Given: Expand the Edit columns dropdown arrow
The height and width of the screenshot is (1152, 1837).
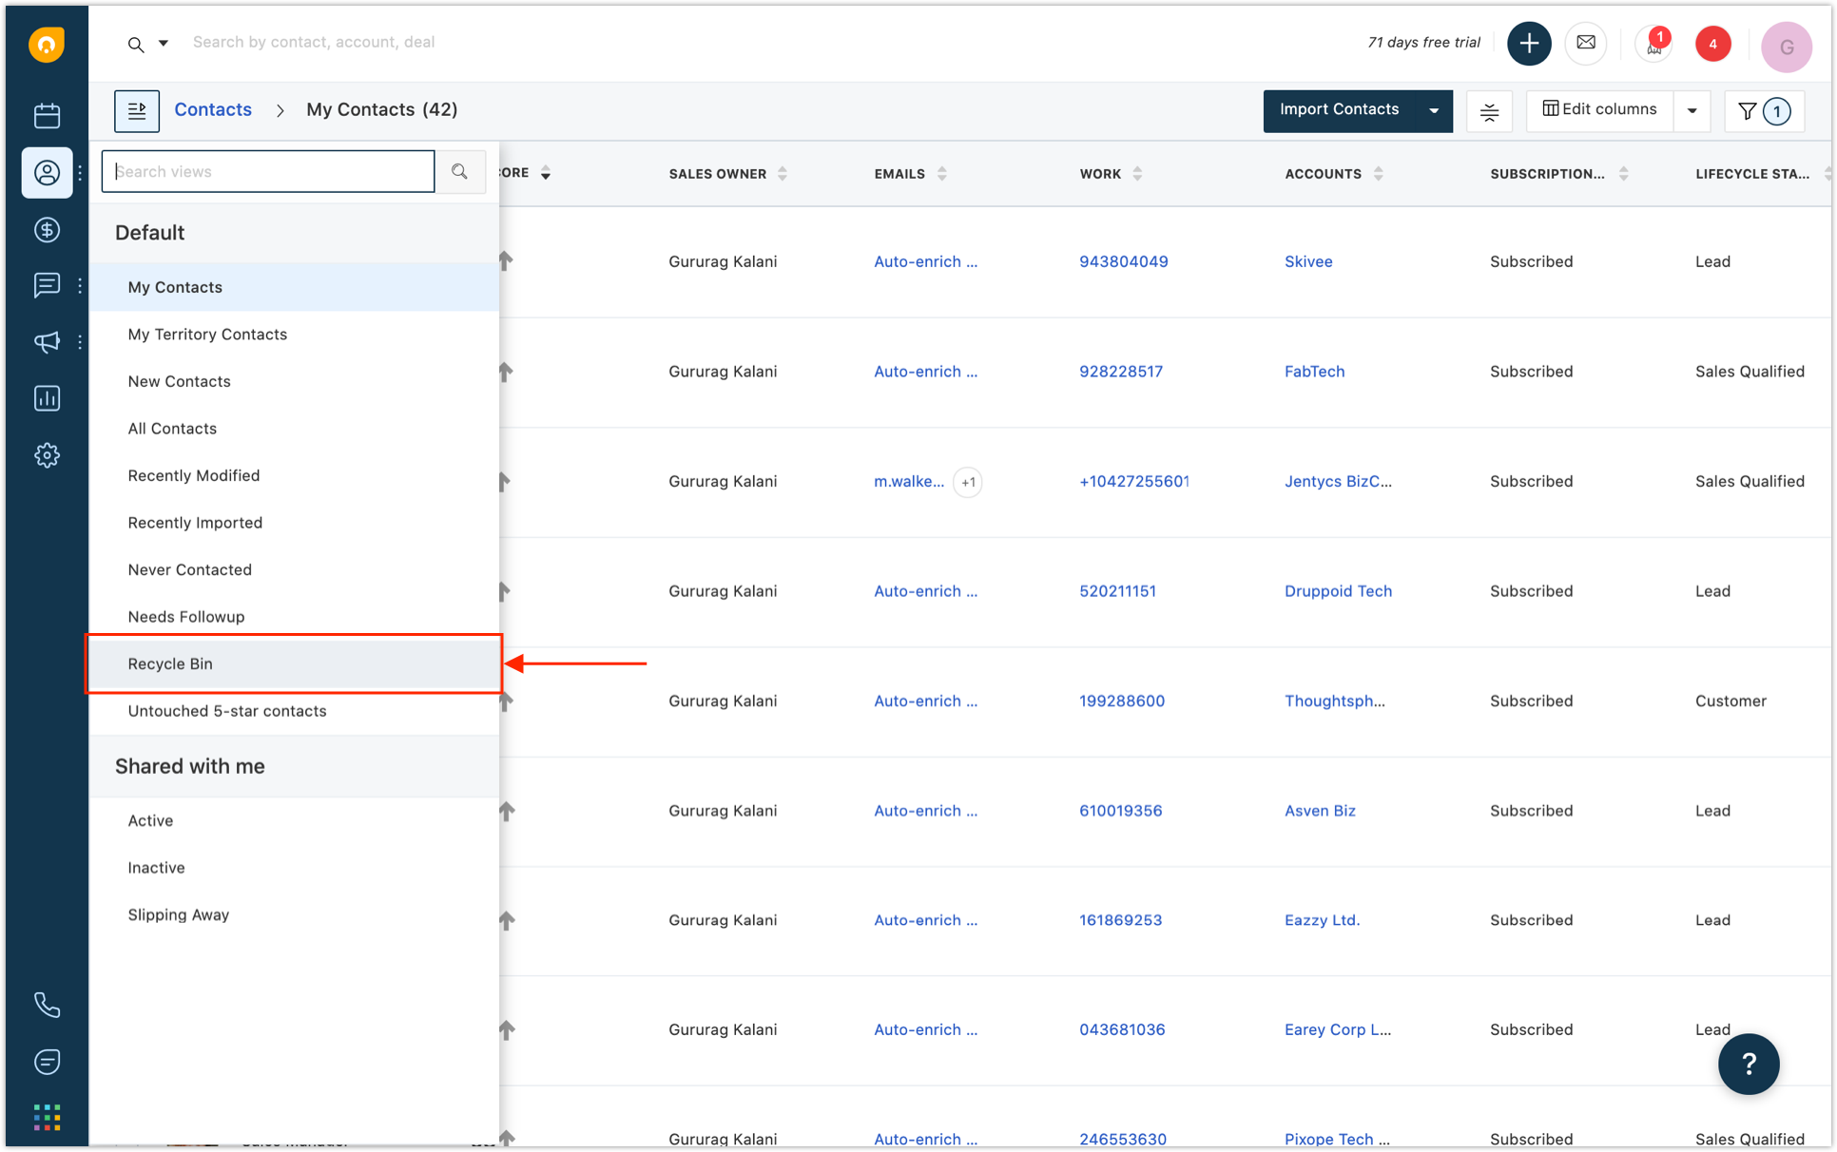Looking at the screenshot, I should [1692, 111].
